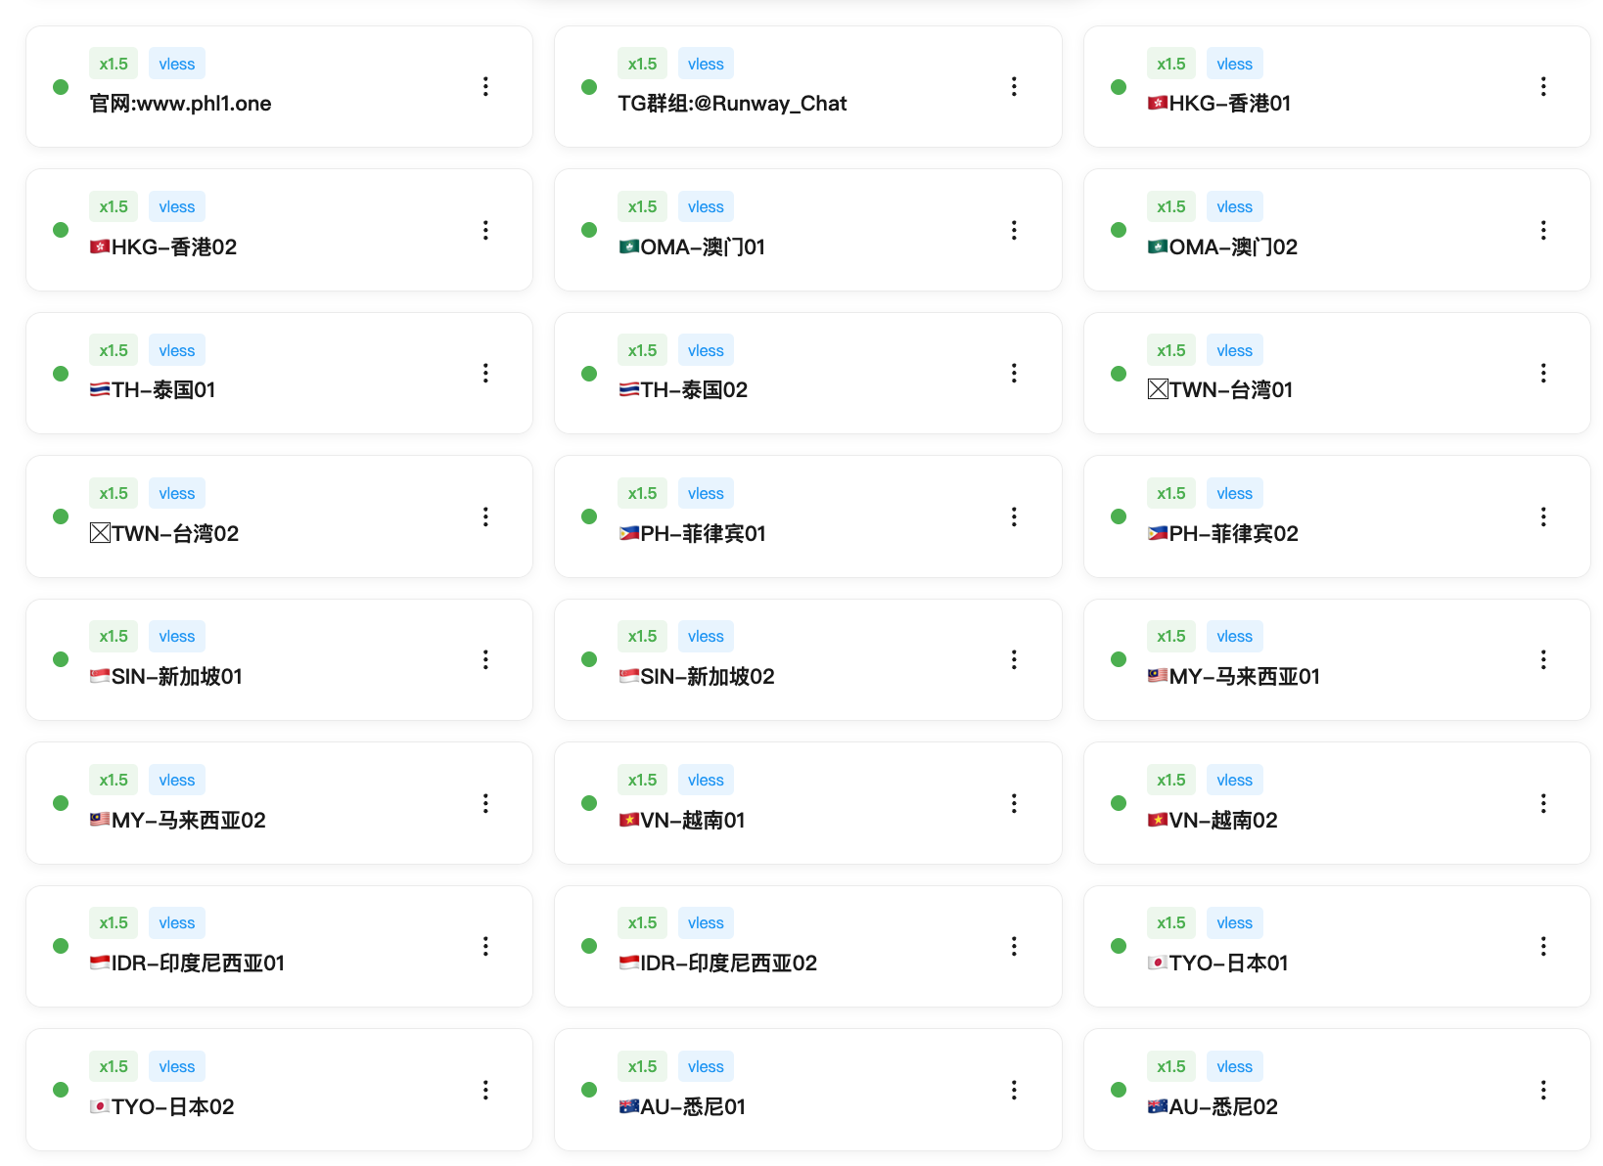This screenshot has width=1603, height=1166.
Task: Open the three-dot menu for VN-越南02
Action: point(1542,803)
